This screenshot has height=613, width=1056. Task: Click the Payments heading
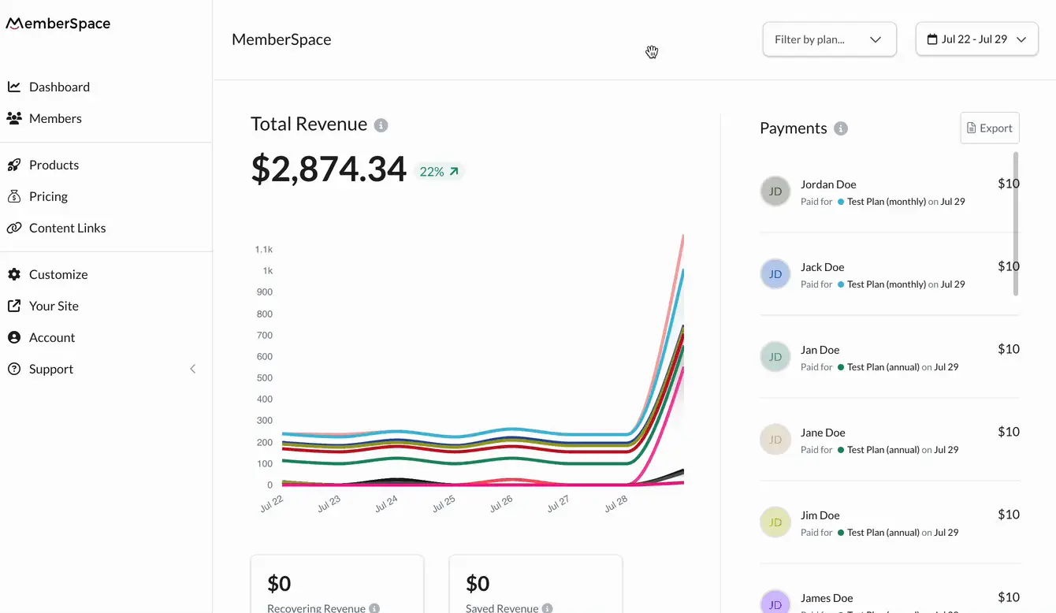click(x=794, y=128)
